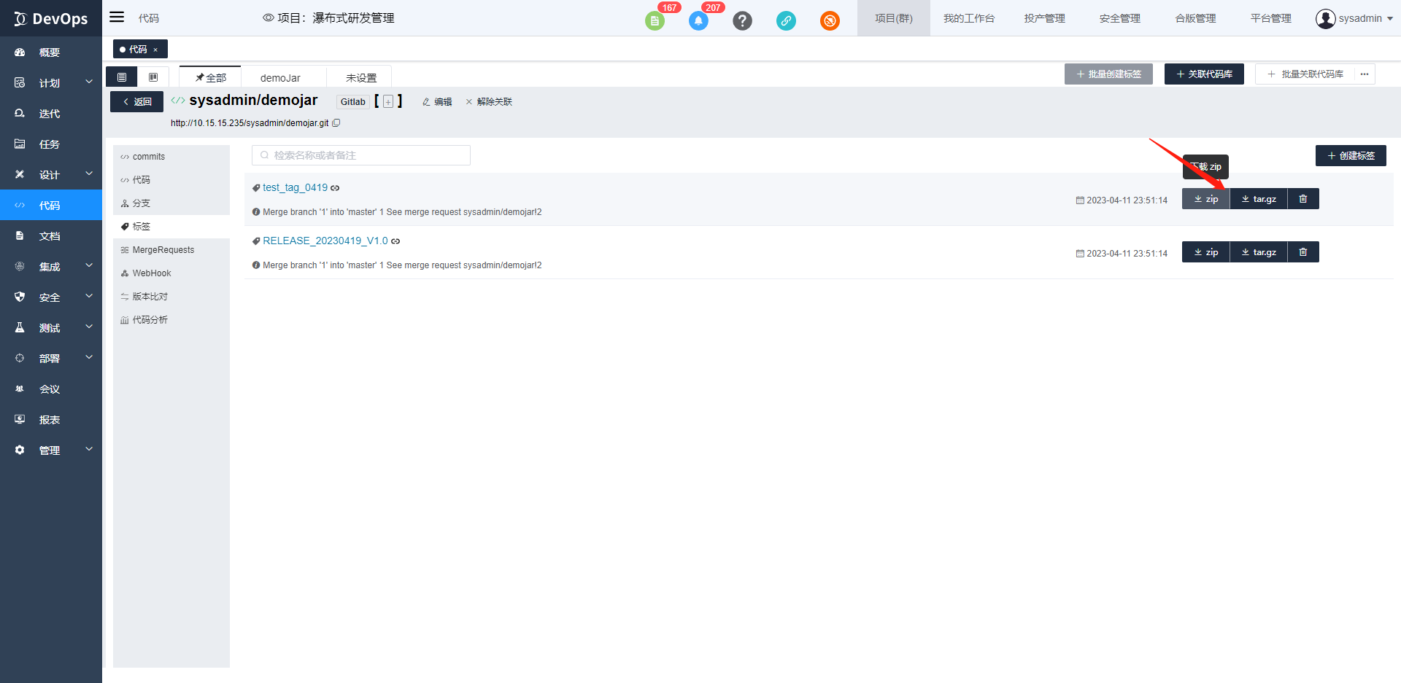1401x683 pixels.
Task: Open the green document icon with badge 167
Action: click(655, 20)
